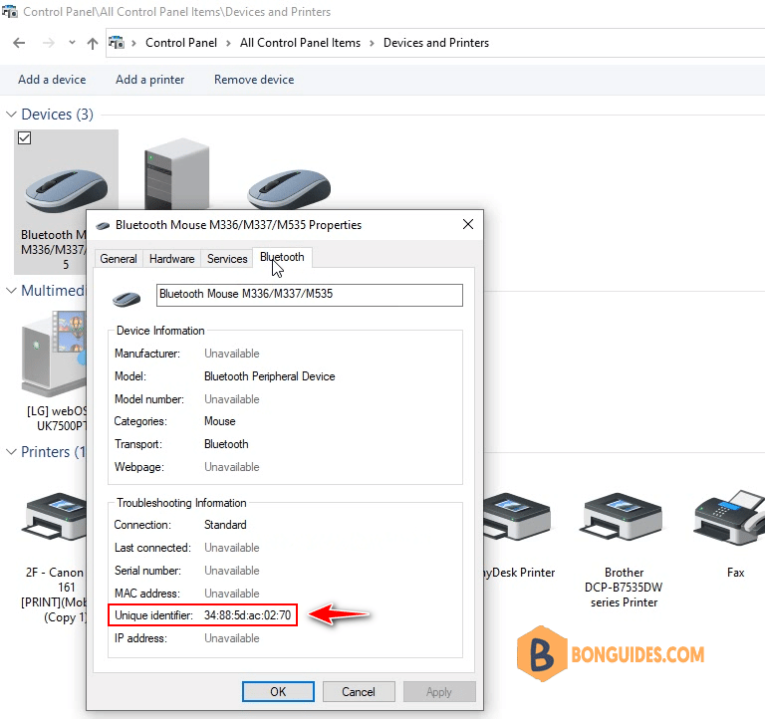Open the All Control Panel Items breadcrumb

[x=300, y=43]
